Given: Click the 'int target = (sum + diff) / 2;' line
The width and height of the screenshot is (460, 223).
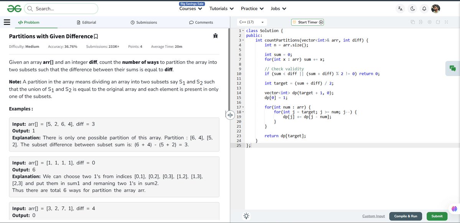Looking at the screenshot, I should (x=299, y=83).
